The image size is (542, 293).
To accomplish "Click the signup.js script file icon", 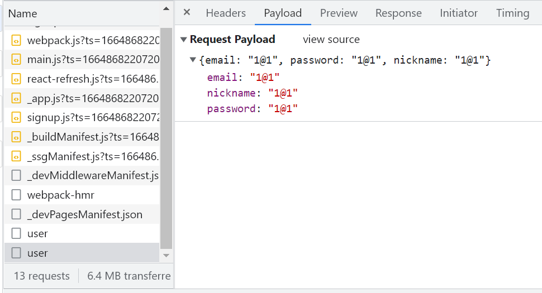I will pos(17,117).
